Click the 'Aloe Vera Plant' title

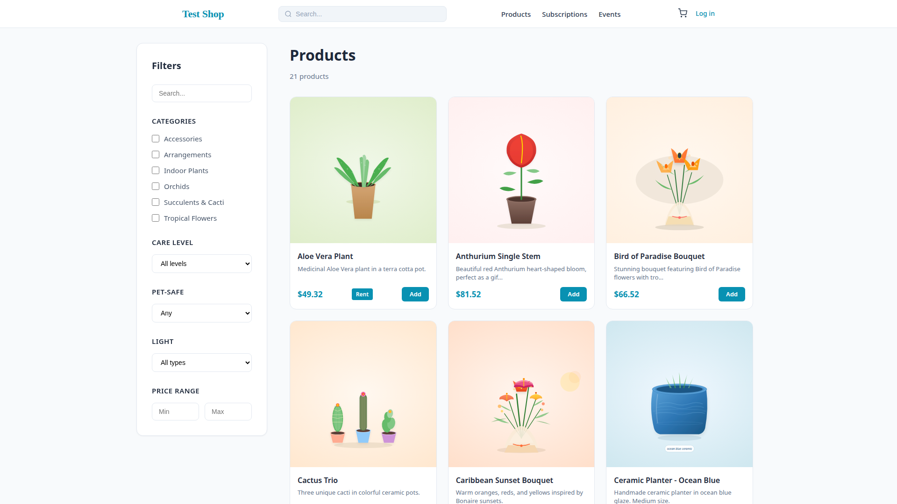pyautogui.click(x=325, y=256)
